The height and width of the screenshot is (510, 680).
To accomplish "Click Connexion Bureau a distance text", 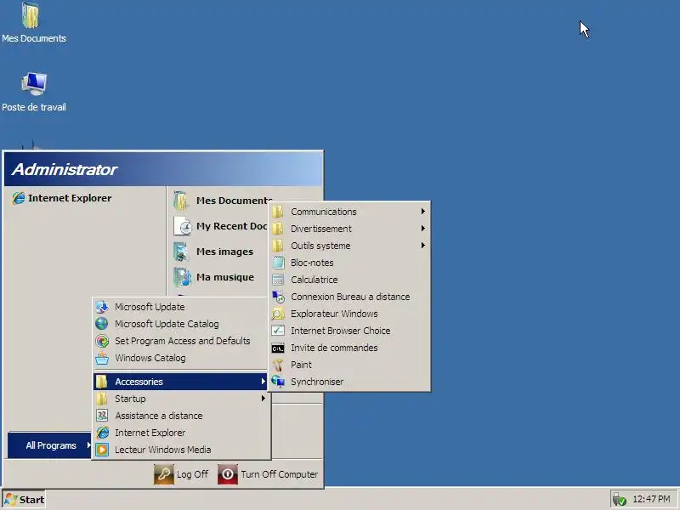I will [x=350, y=297].
